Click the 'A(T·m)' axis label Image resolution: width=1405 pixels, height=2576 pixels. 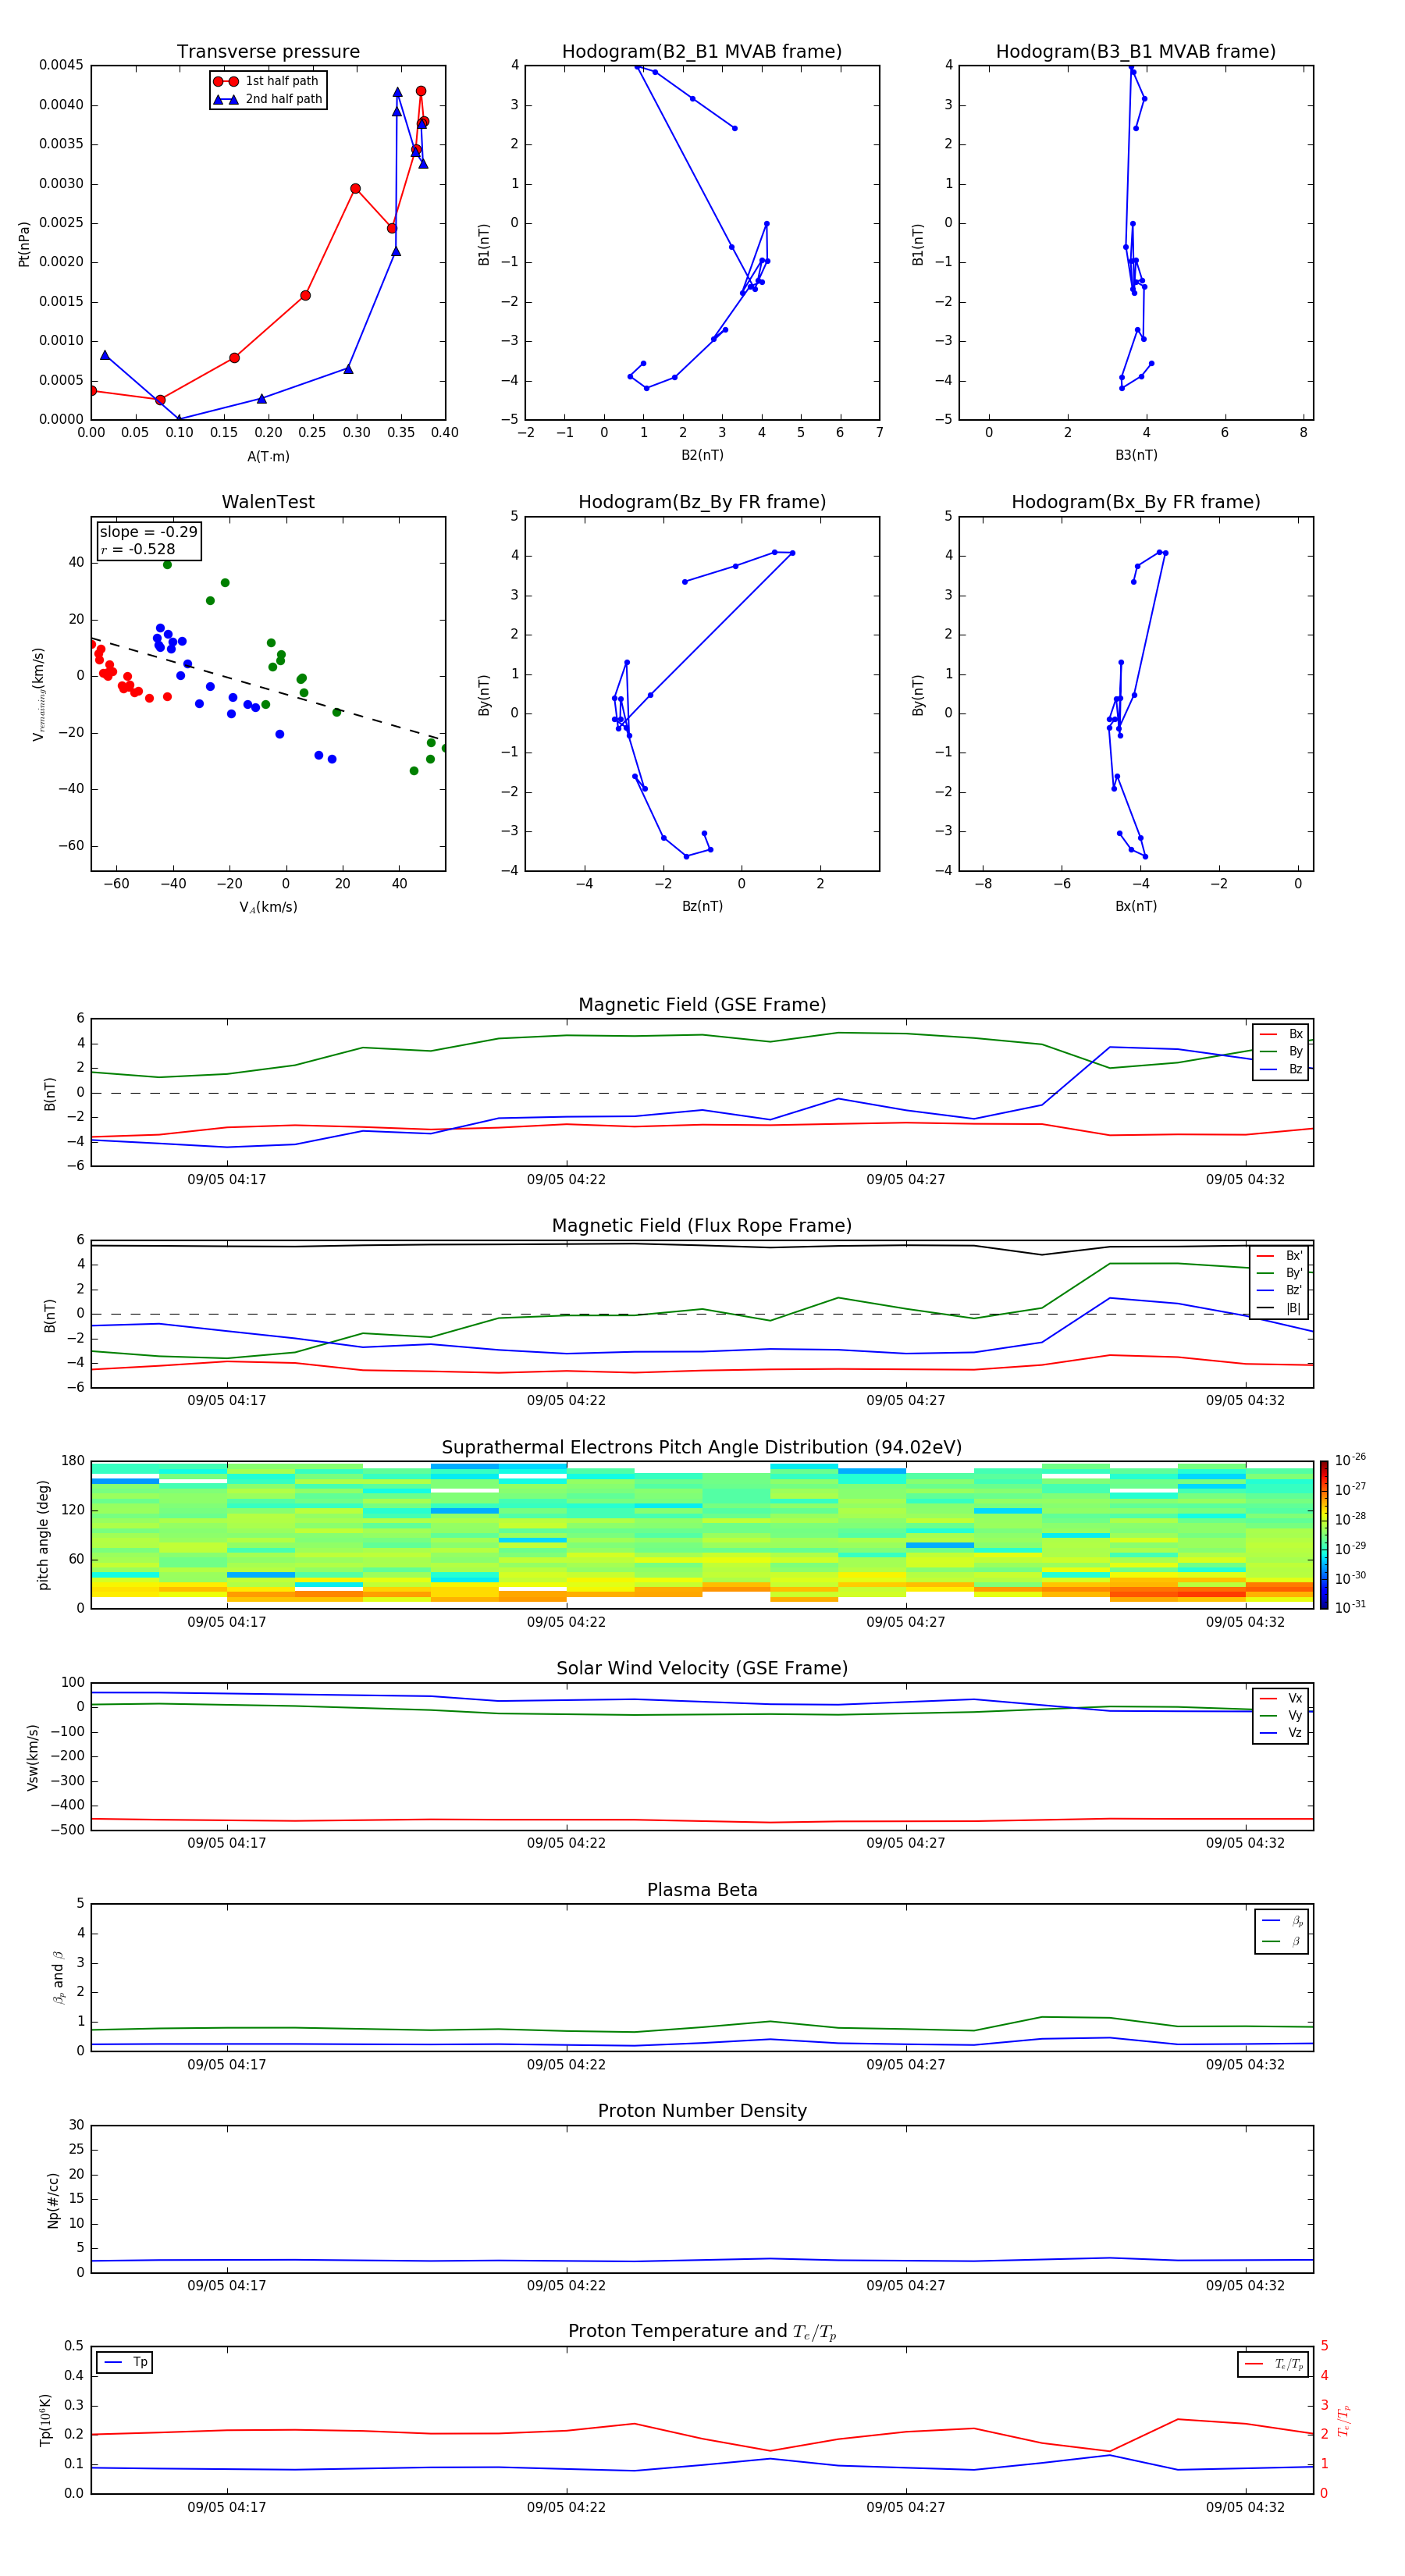pos(268,457)
